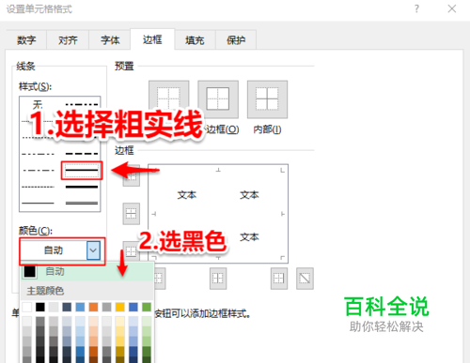This screenshot has height=363, width=470.
Task: Go to the 保护 tab
Action: 236,40
